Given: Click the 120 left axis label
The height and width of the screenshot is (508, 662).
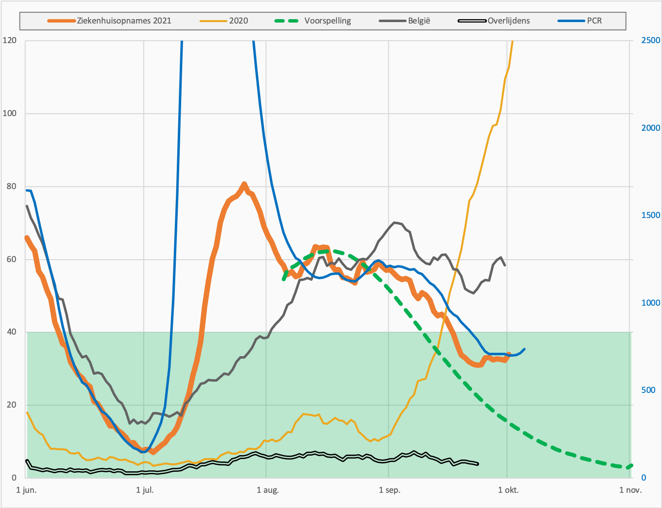Looking at the screenshot, I should 10,40.
